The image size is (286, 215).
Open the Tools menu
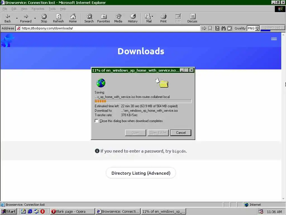pyautogui.click(x=52, y=9)
